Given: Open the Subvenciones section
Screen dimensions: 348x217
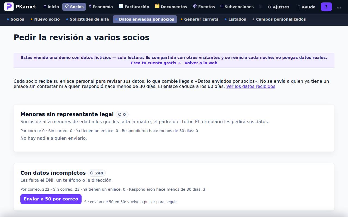Looking at the screenshot, I should pyautogui.click(x=237, y=7).
